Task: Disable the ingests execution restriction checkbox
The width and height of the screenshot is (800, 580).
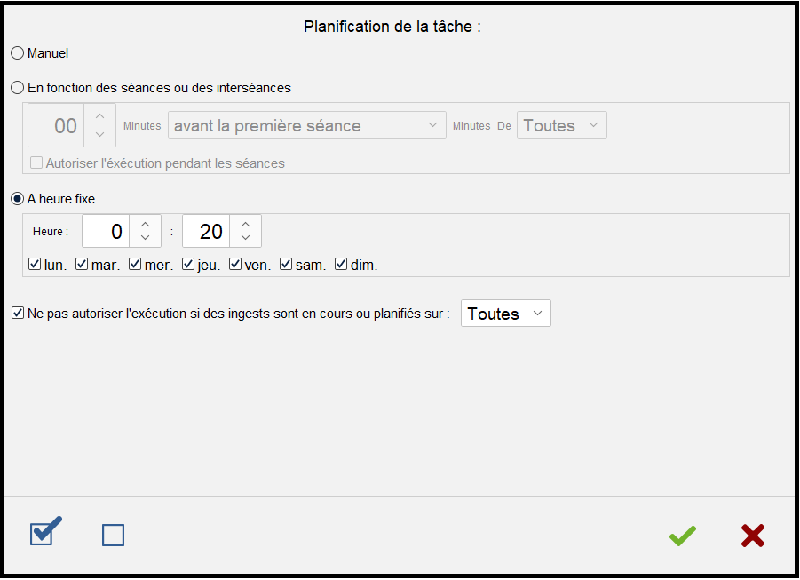Action: point(18,314)
